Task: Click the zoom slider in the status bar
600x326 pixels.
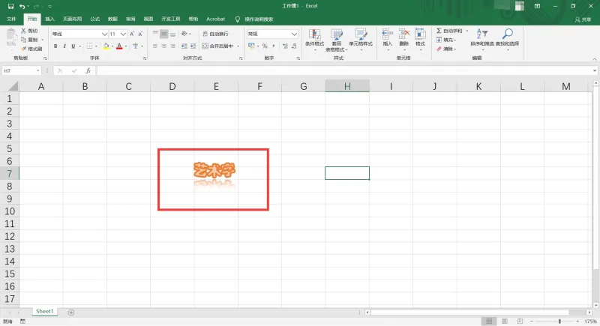Action: pyautogui.click(x=559, y=322)
